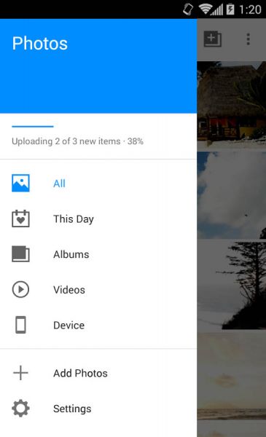Go to This Day
Viewport: 266px width, 437px height.
coord(74,219)
